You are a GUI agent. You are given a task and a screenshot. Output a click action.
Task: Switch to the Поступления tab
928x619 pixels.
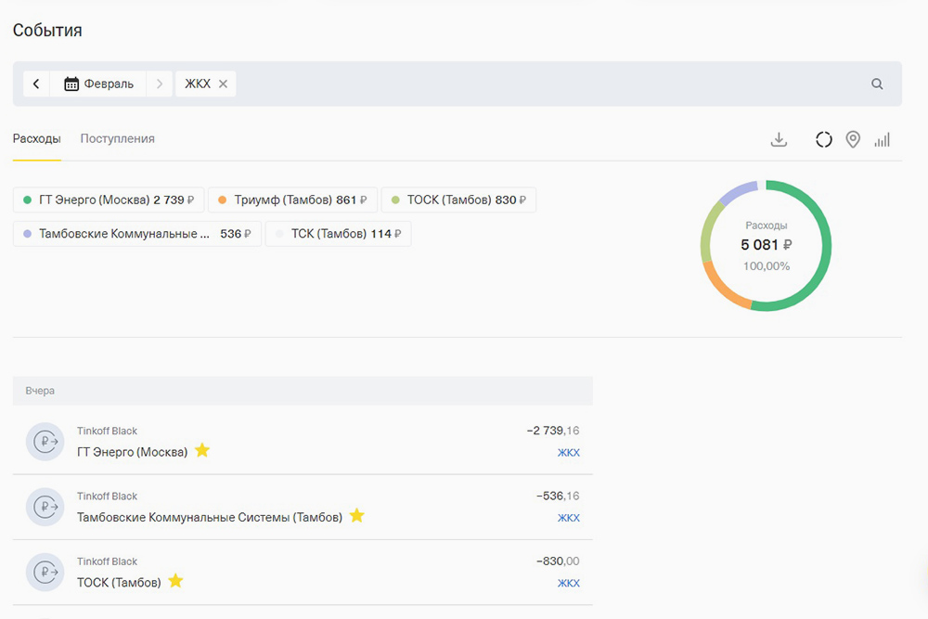[117, 138]
